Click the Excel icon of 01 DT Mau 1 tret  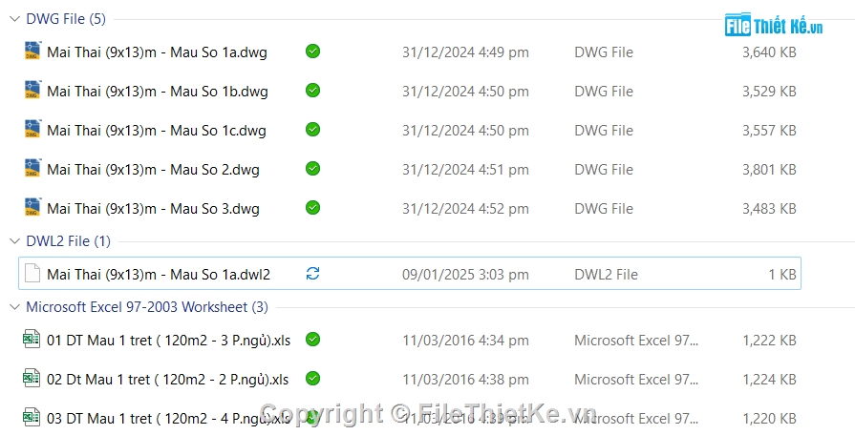tap(32, 340)
